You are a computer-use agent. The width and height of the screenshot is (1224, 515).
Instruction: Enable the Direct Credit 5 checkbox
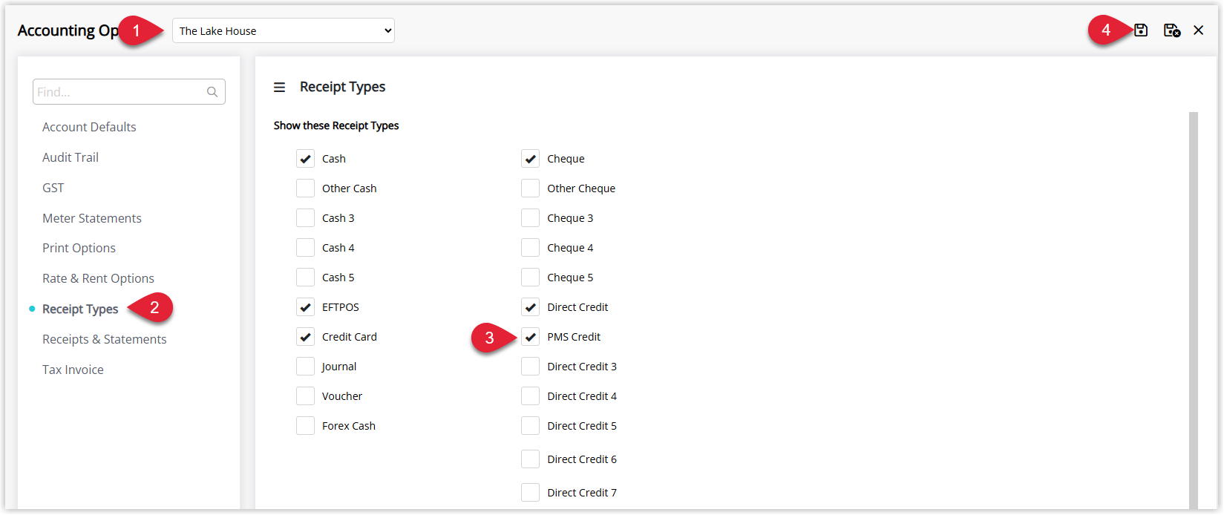(530, 426)
